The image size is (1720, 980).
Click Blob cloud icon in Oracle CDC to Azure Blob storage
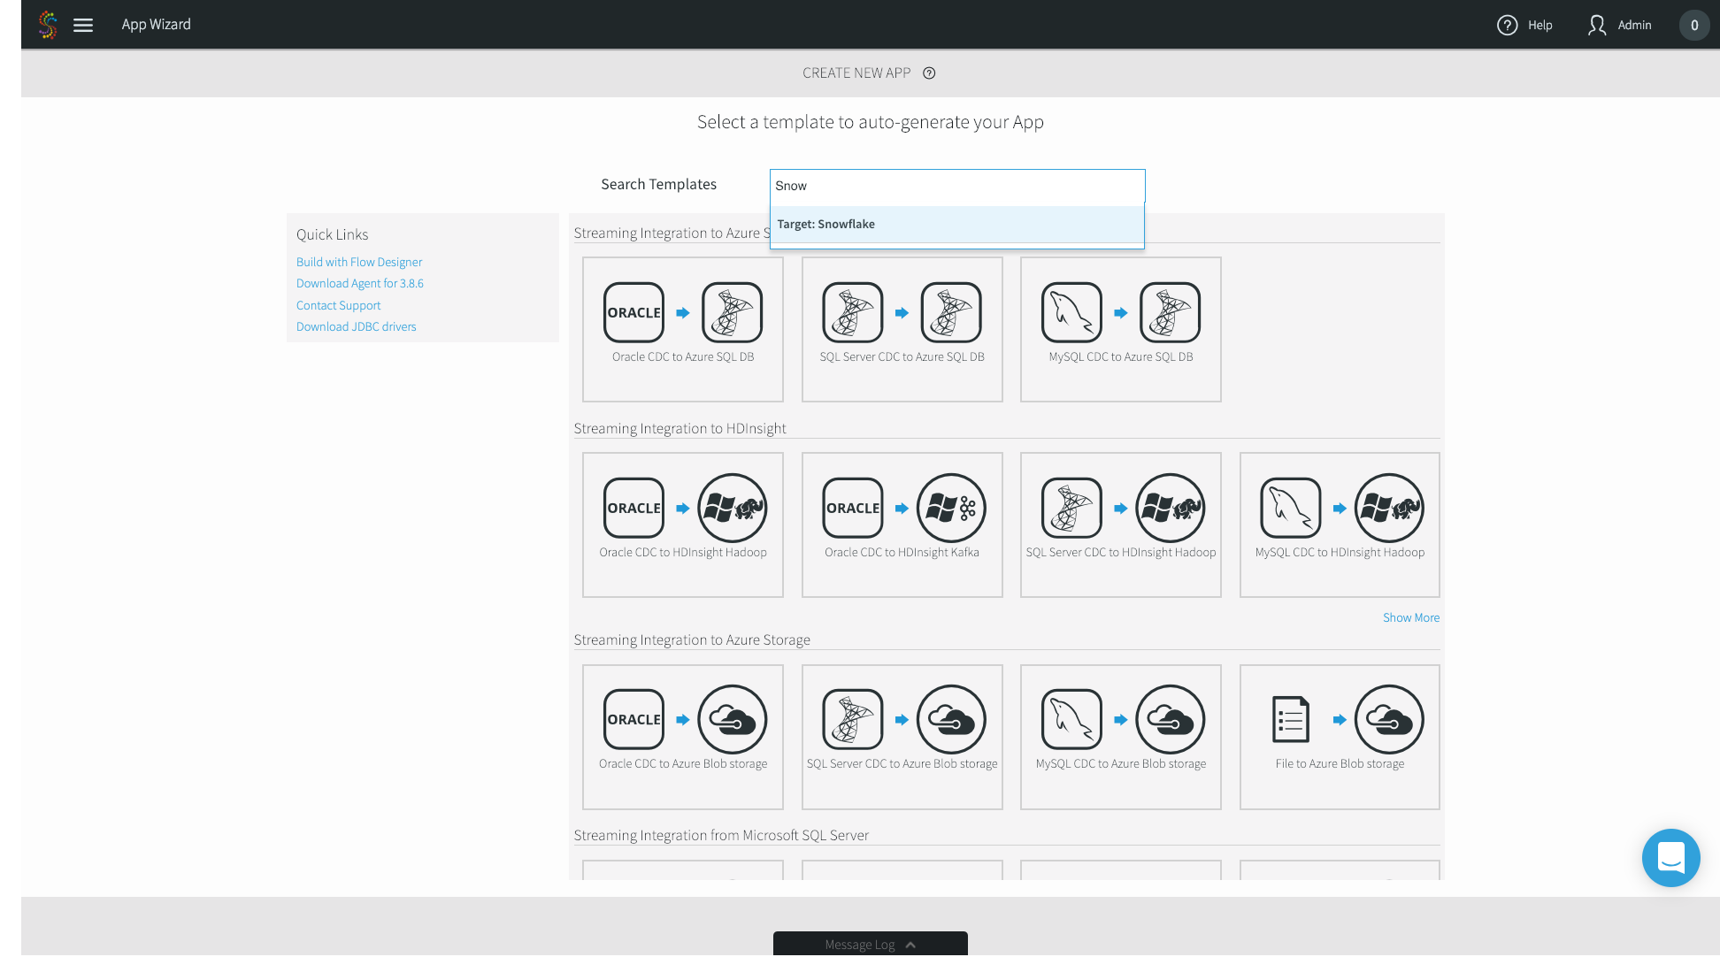coord(732,719)
